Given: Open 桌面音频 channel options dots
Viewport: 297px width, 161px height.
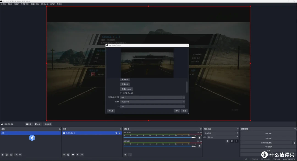Looking at the screenshot, I should pos(199,146).
